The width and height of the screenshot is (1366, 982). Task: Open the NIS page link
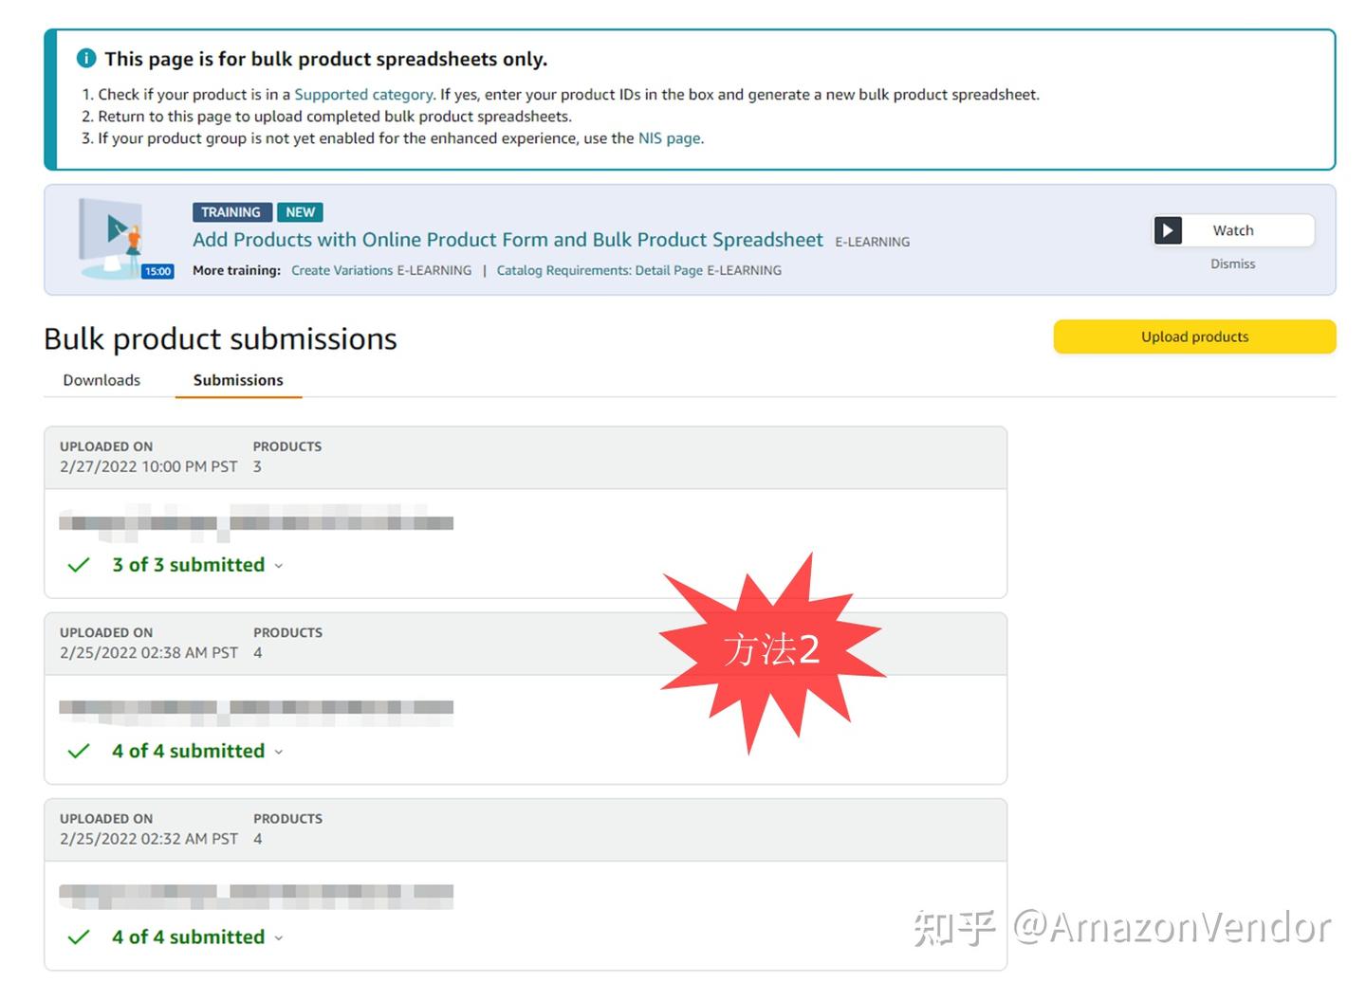click(x=669, y=138)
